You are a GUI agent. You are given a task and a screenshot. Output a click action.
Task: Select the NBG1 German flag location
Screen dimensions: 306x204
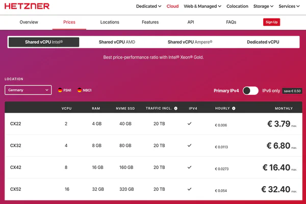click(x=84, y=90)
